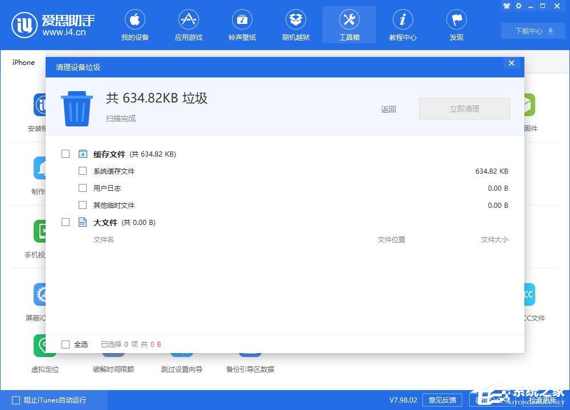Click the 刷机越狱 icon

point(295,24)
